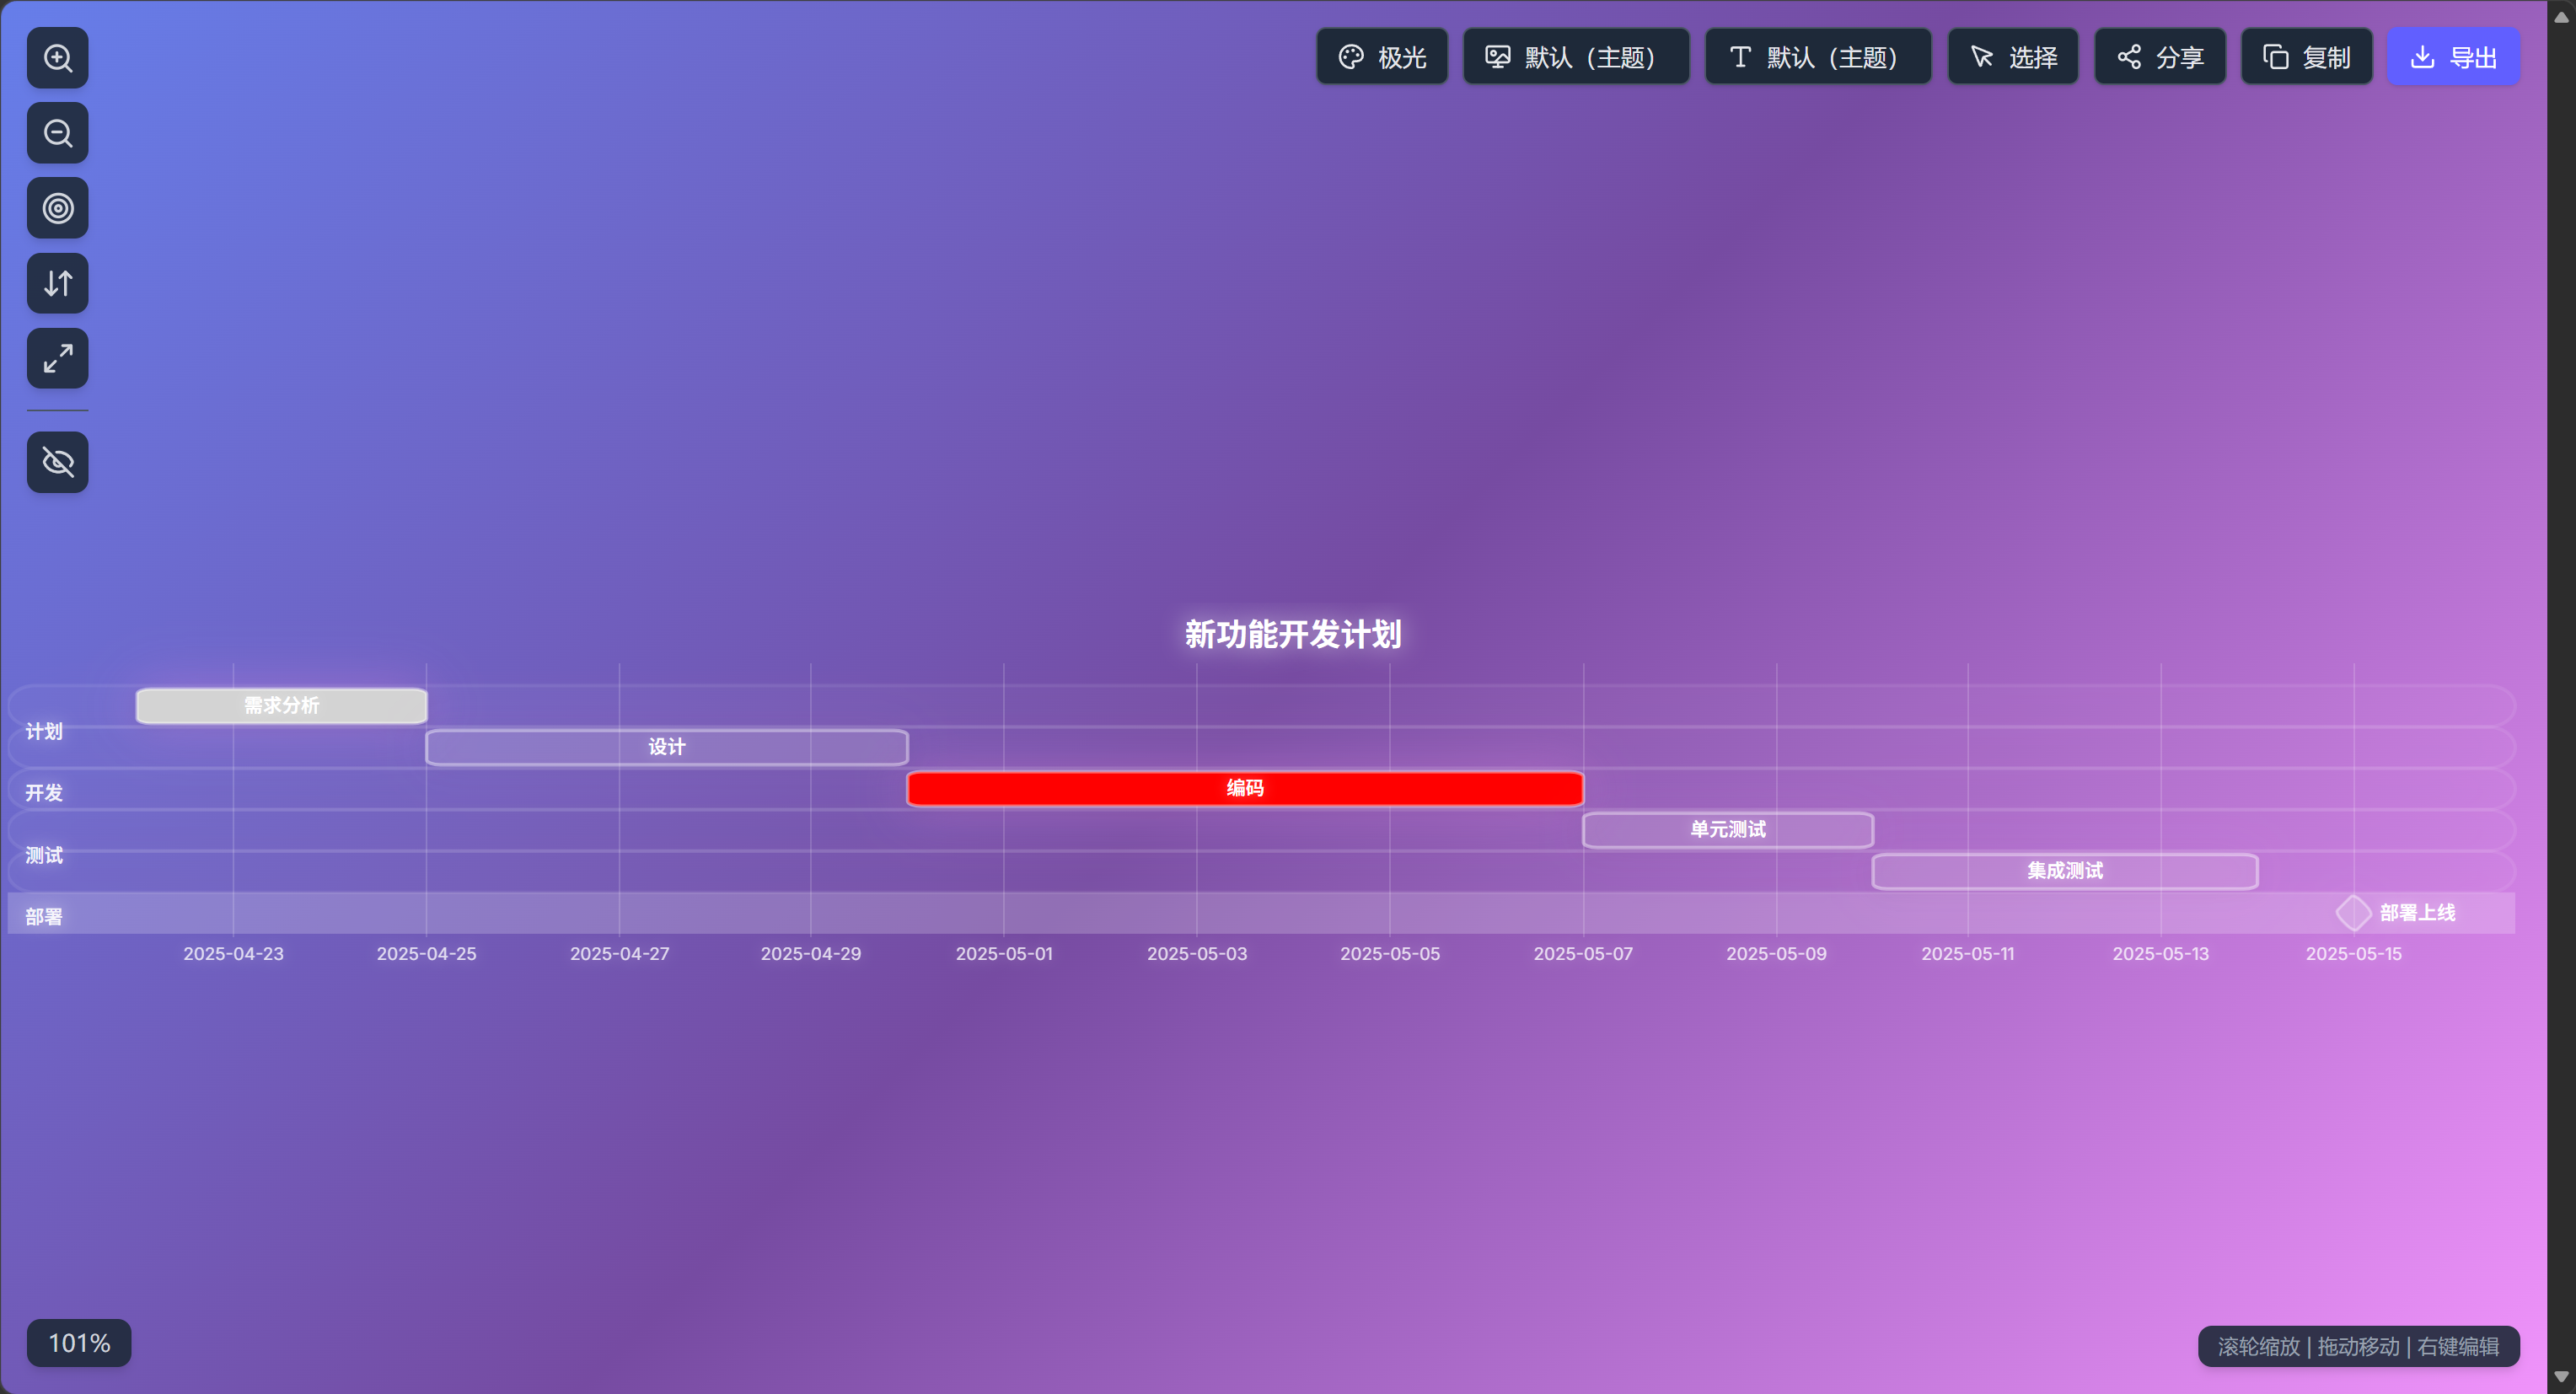Click the 分享 share button
The image size is (2576, 1394).
2160,57
